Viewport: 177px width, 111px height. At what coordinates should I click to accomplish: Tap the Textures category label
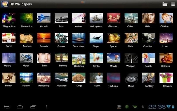pyautogui.click(x=113, y=86)
